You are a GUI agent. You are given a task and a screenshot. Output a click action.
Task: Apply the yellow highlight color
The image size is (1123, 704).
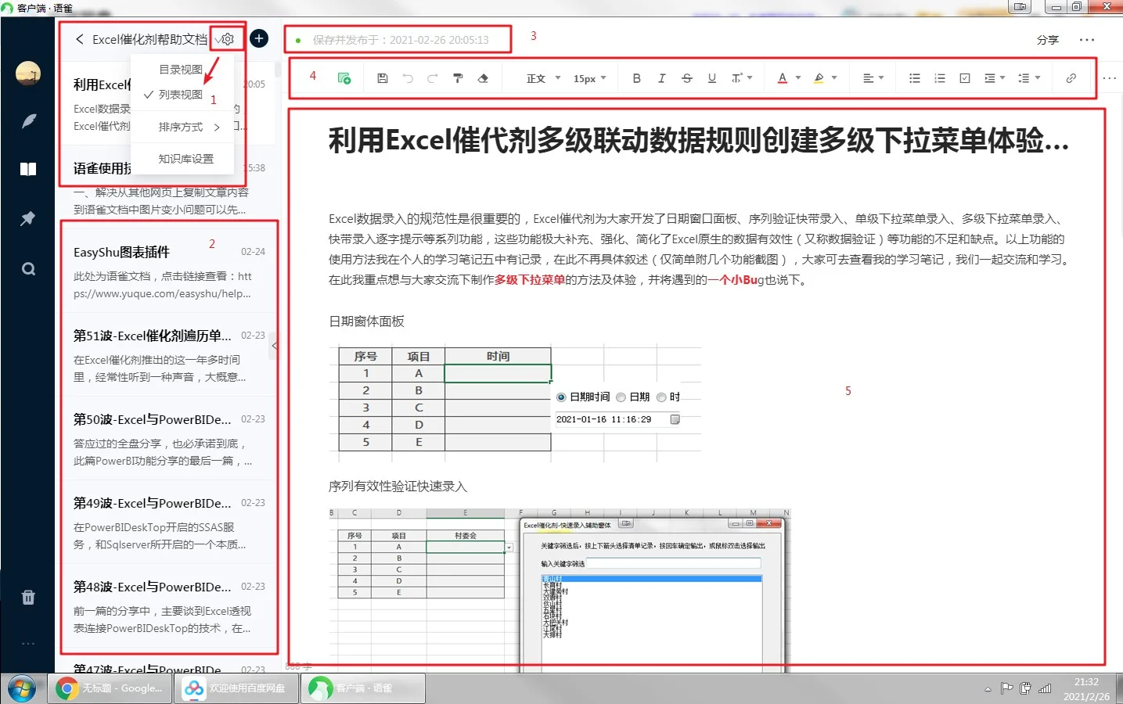(819, 78)
